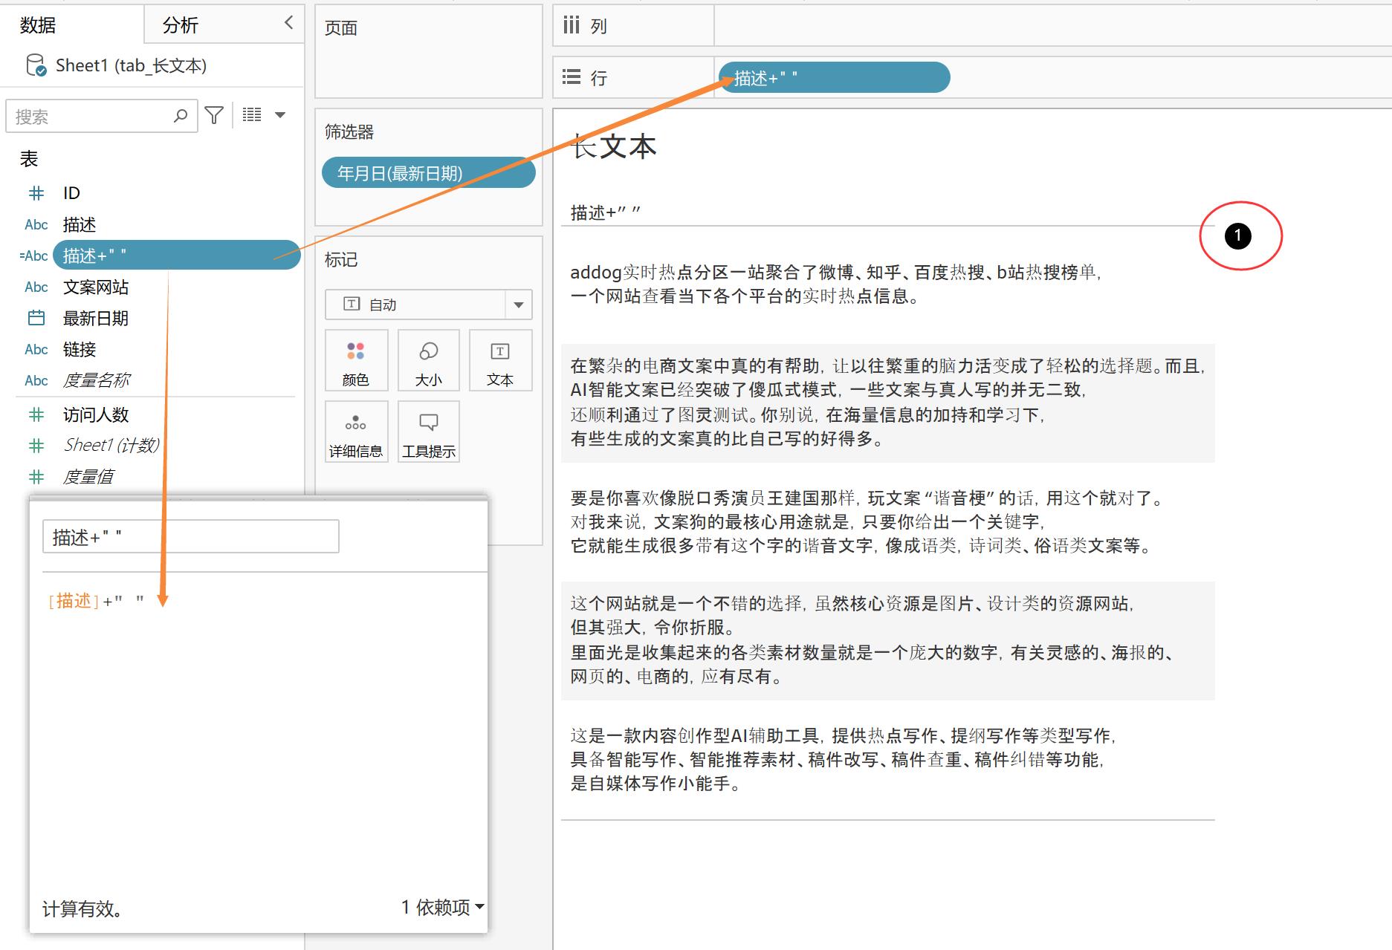The width and height of the screenshot is (1392, 950).
Task: Click the 行 rows shelf icon
Action: pos(571,77)
